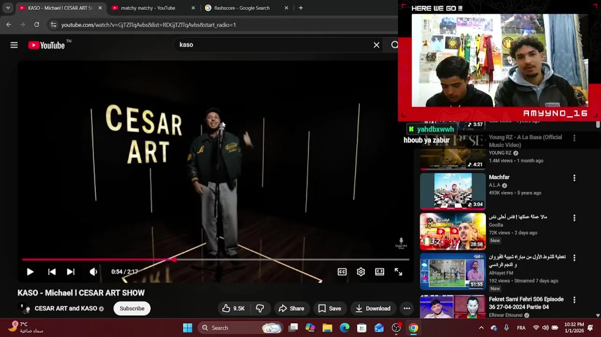Skip back to previous video
The image size is (601, 337).
coord(52,271)
